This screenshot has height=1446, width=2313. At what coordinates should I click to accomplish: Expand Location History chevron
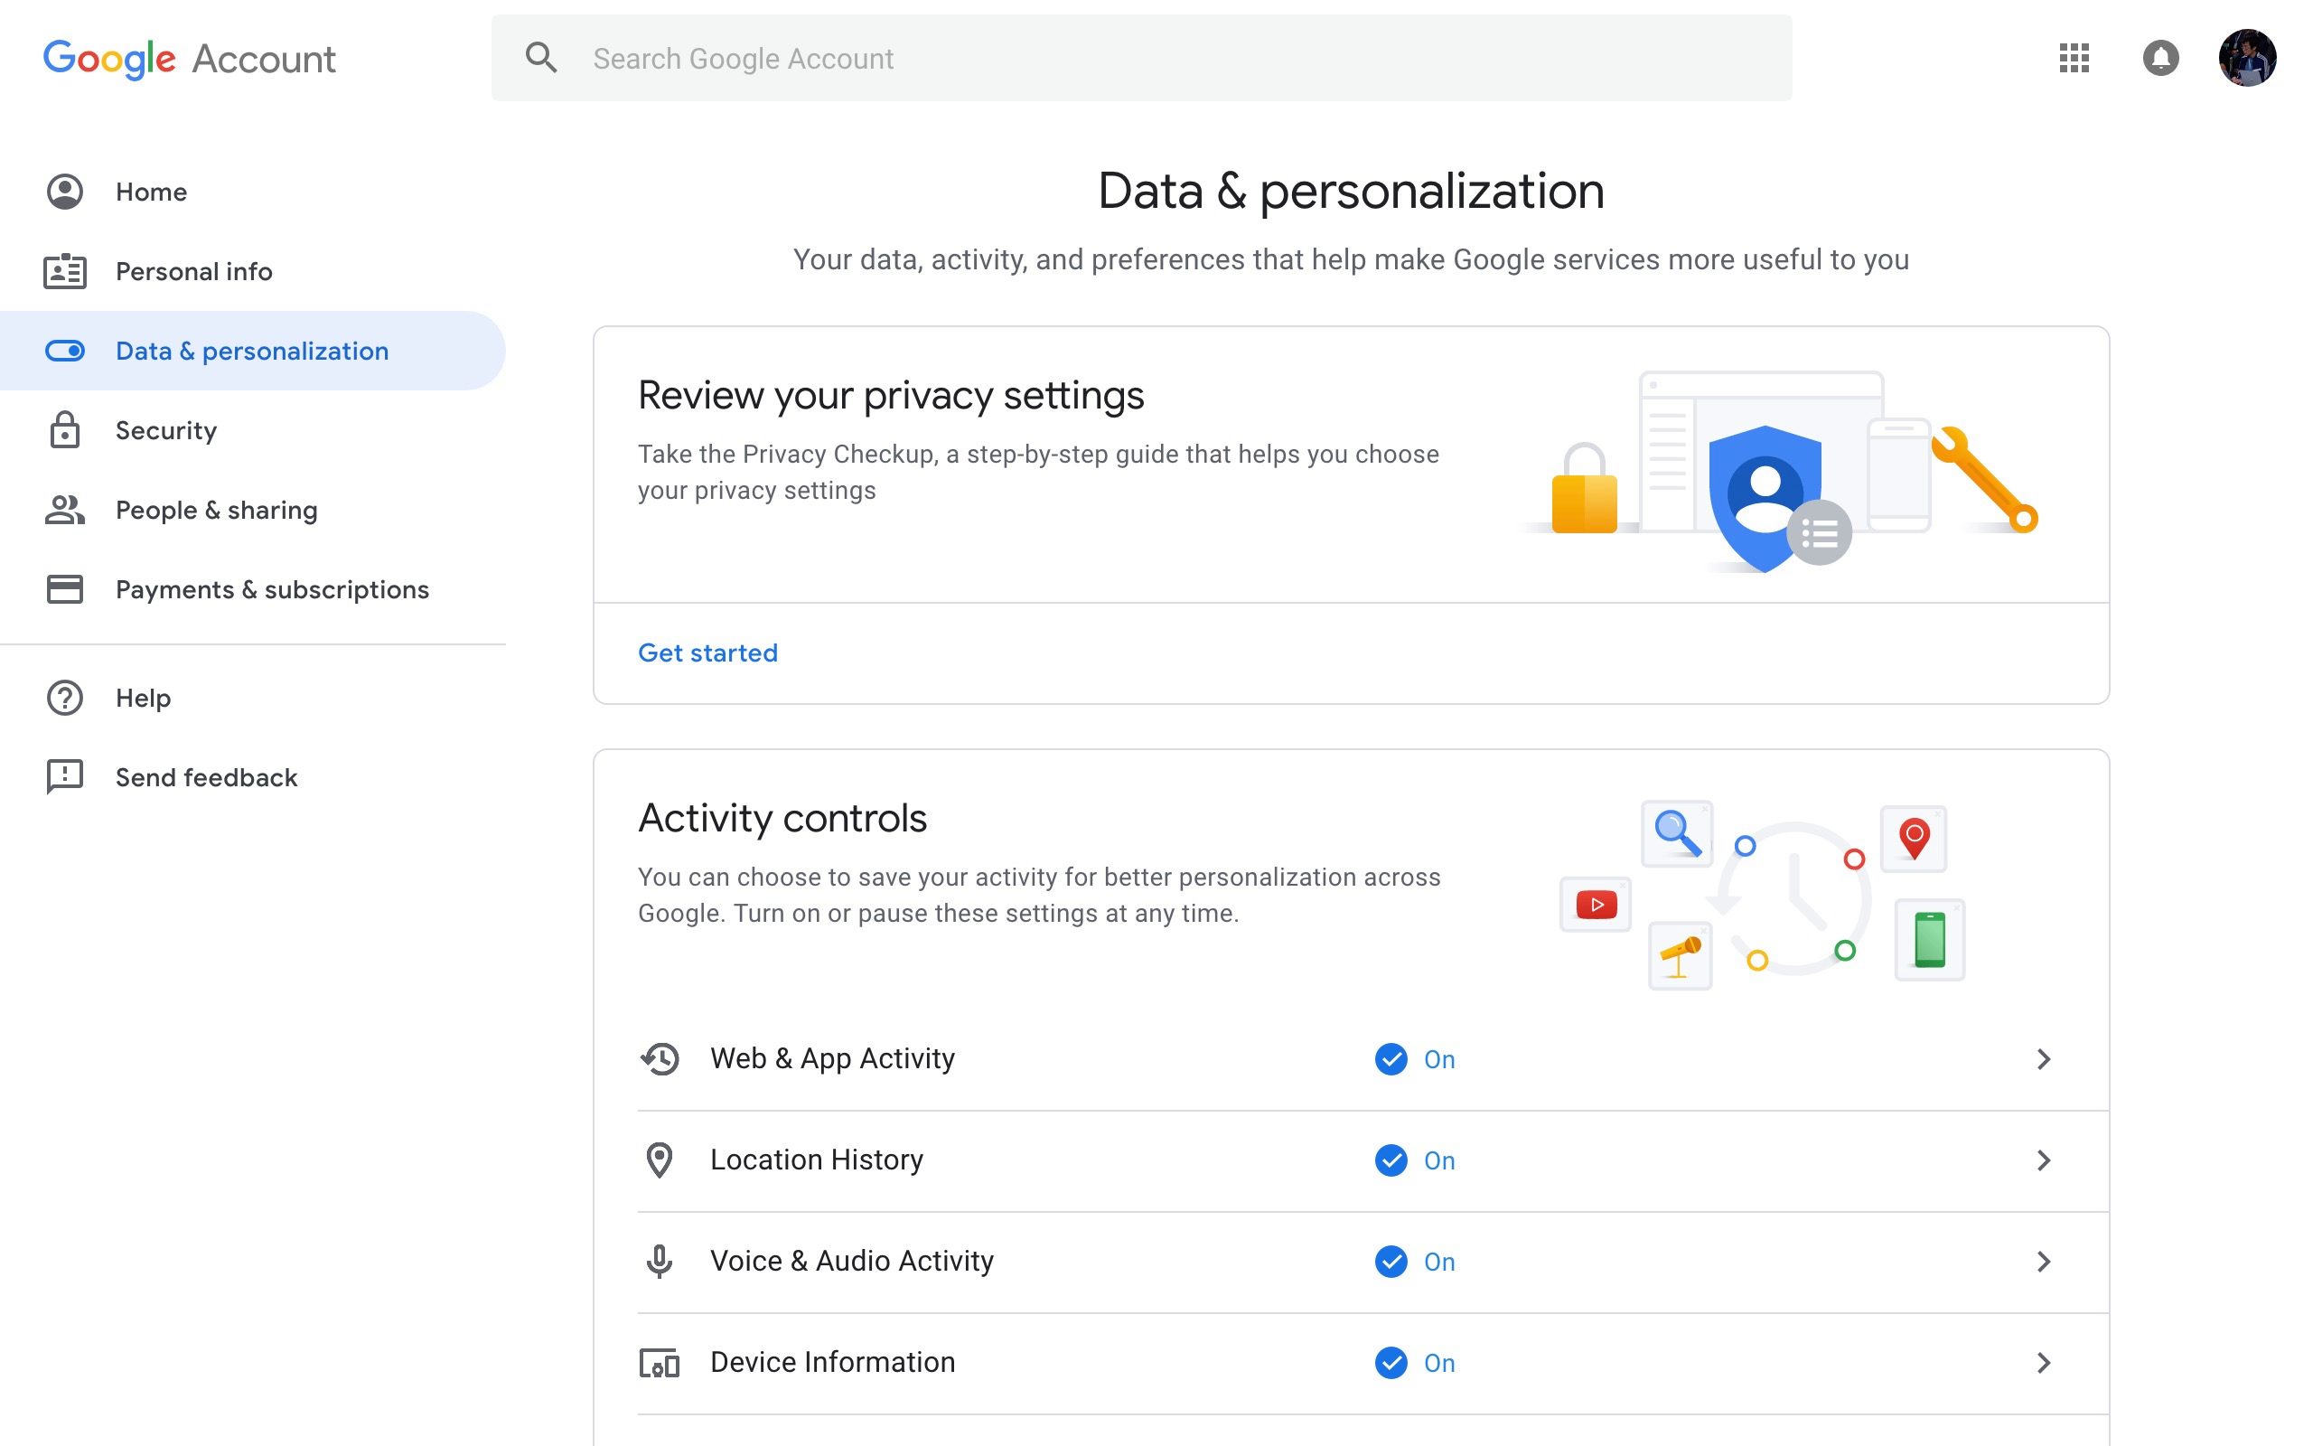[2044, 1160]
